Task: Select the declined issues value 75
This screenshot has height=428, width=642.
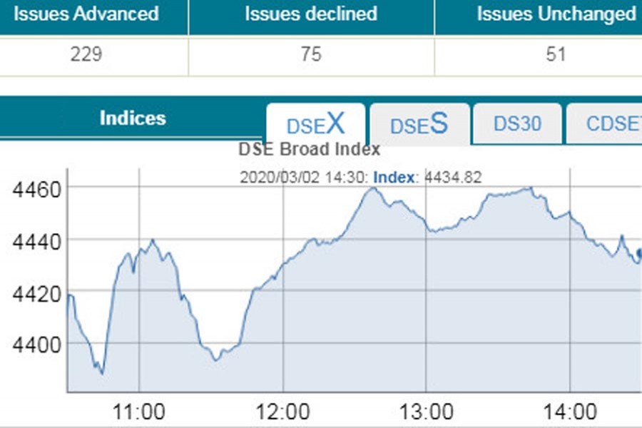Action: [311, 55]
